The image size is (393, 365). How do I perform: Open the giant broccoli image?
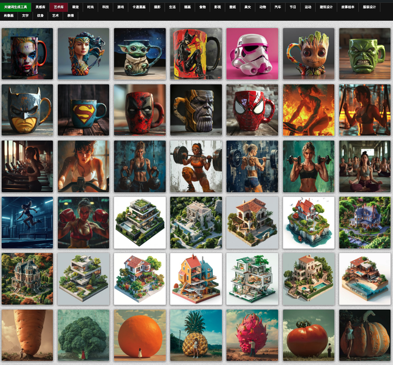coord(84,335)
